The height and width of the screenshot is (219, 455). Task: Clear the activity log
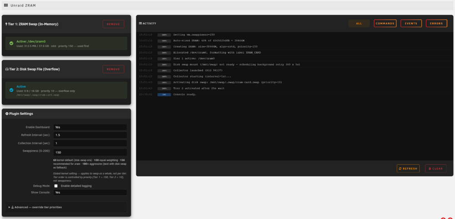tap(435, 169)
